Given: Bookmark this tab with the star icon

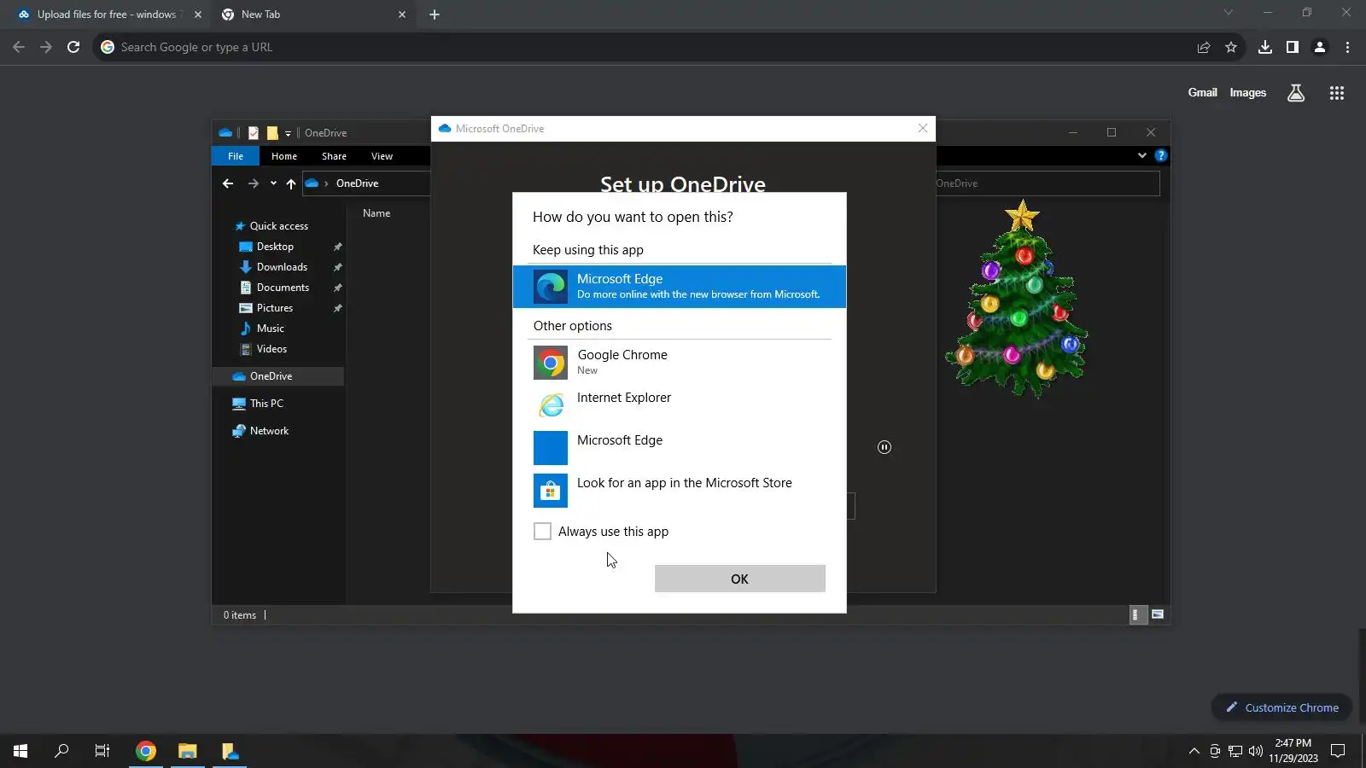Looking at the screenshot, I should [x=1231, y=47].
